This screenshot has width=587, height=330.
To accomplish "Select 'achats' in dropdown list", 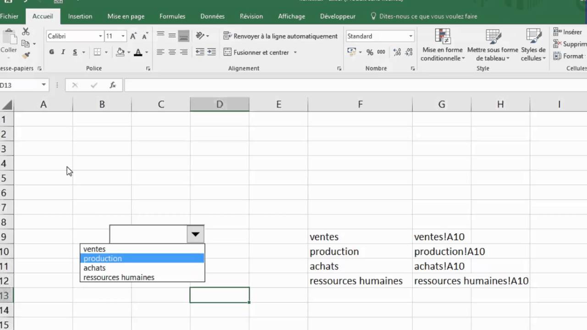I will (x=142, y=268).
